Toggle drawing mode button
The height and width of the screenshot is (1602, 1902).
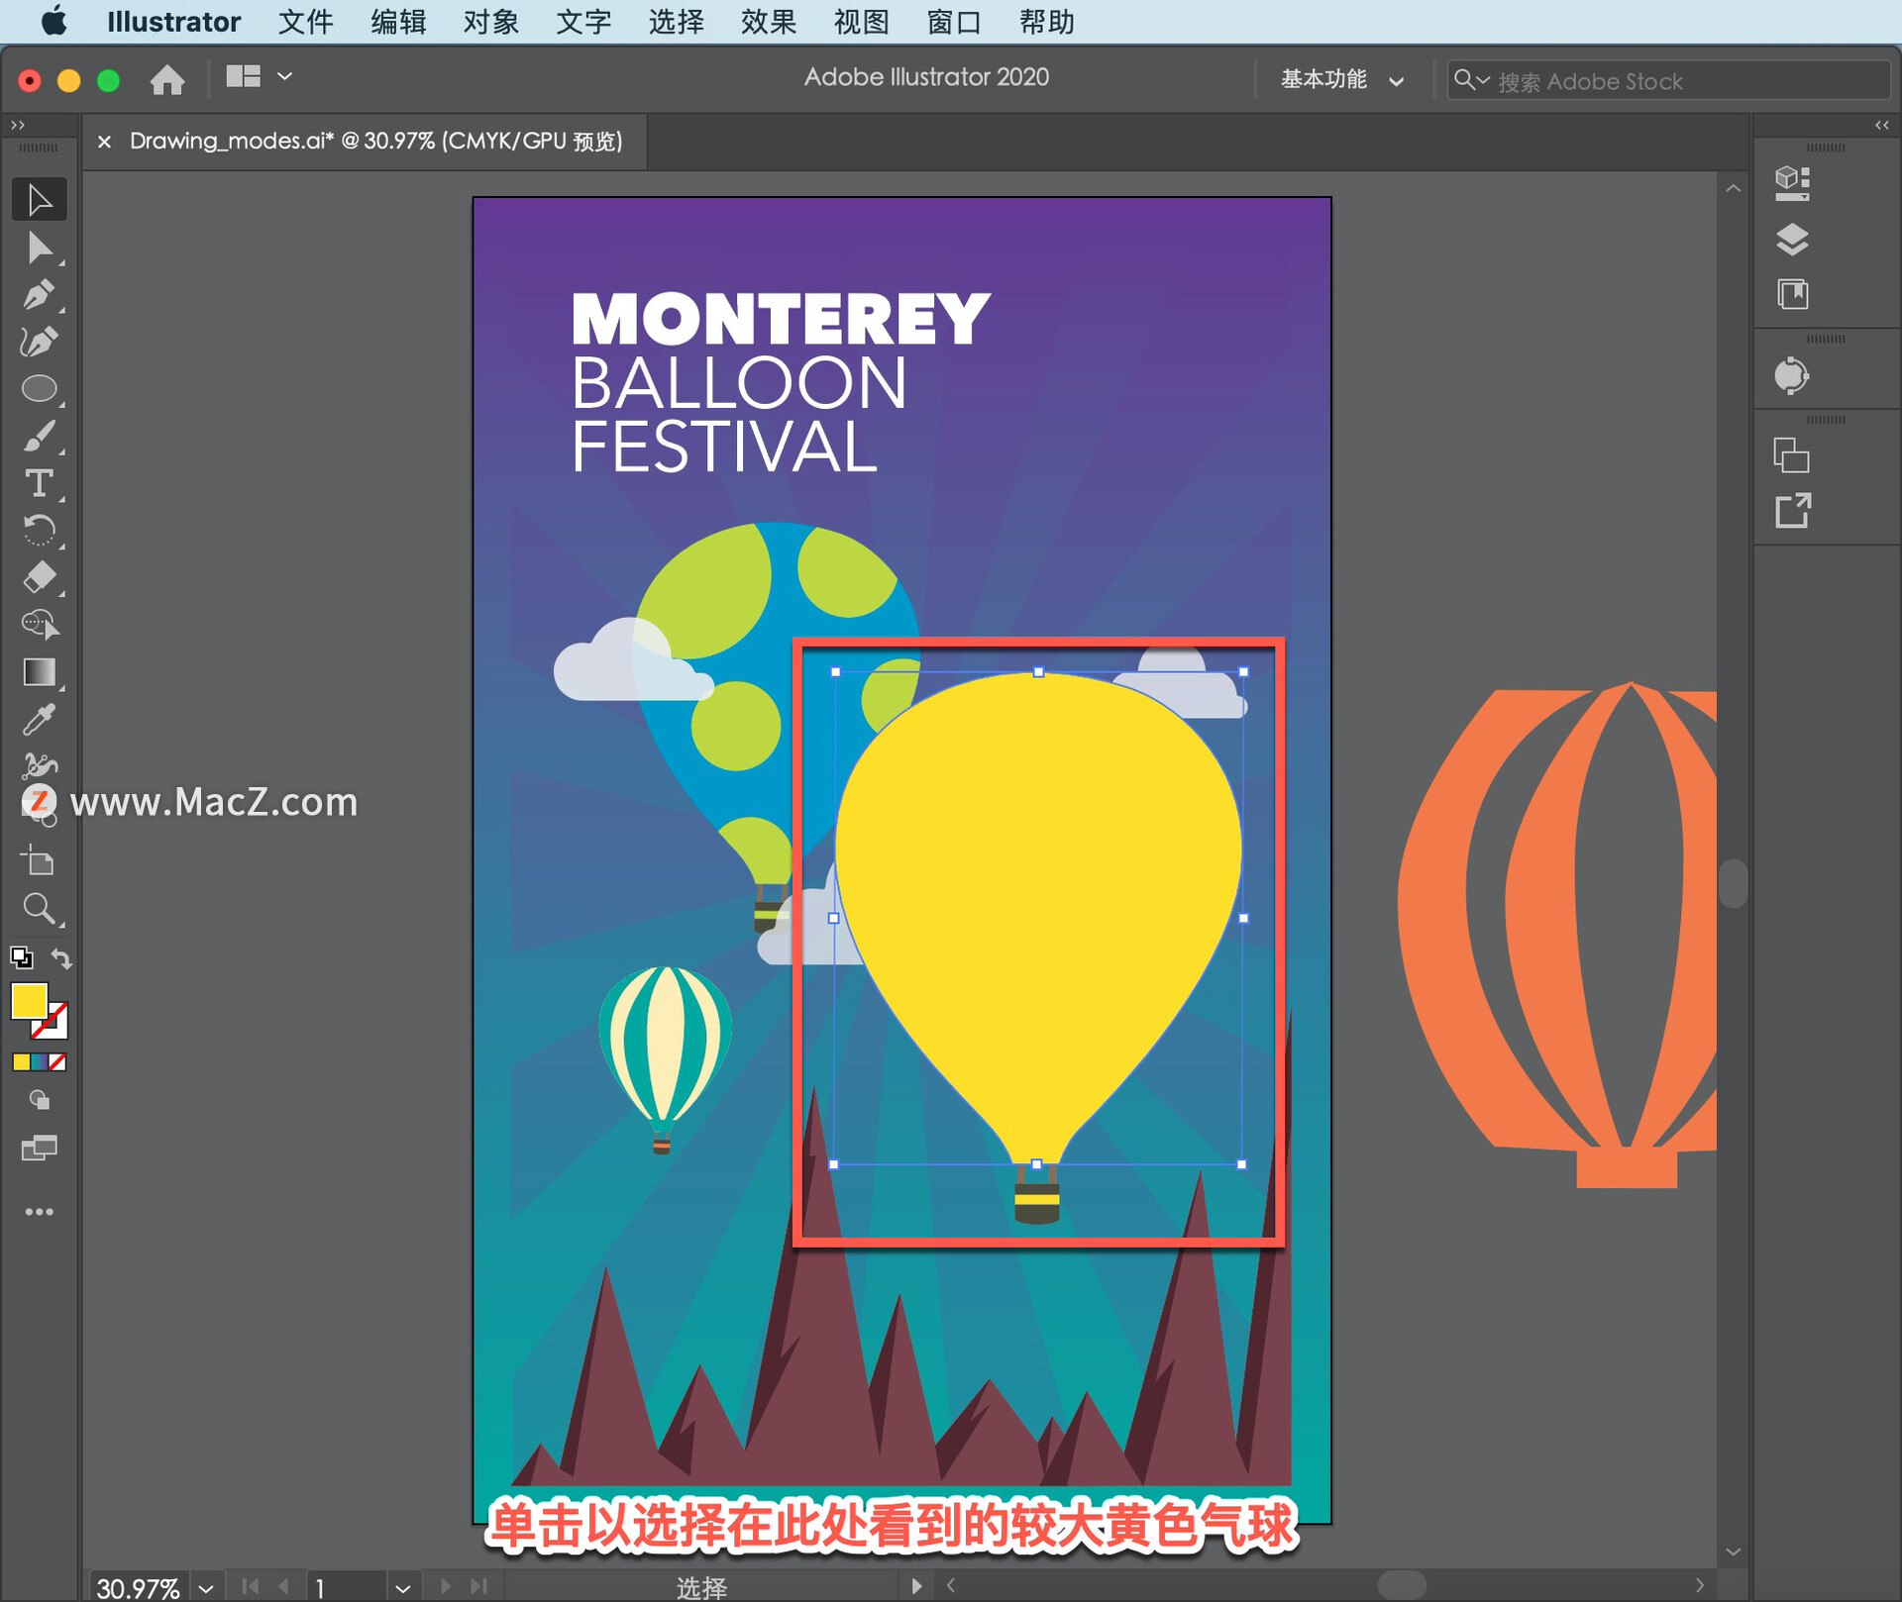click(x=39, y=1100)
